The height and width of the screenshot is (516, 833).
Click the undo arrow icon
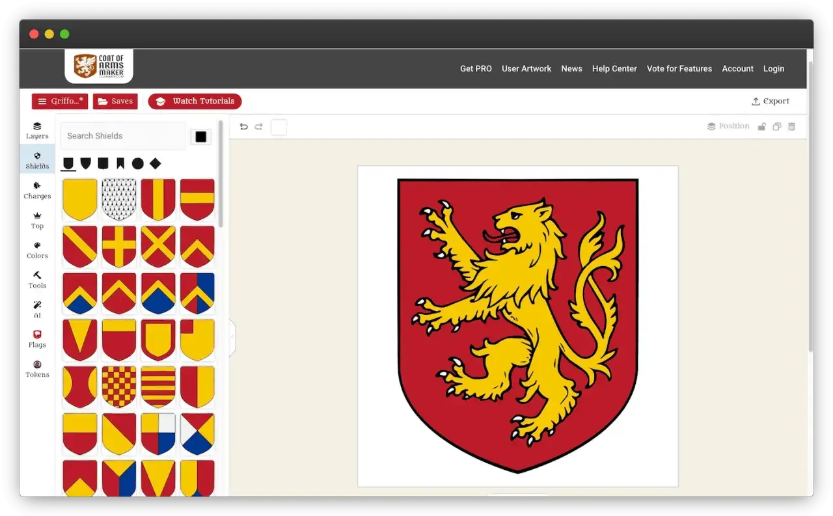(243, 127)
